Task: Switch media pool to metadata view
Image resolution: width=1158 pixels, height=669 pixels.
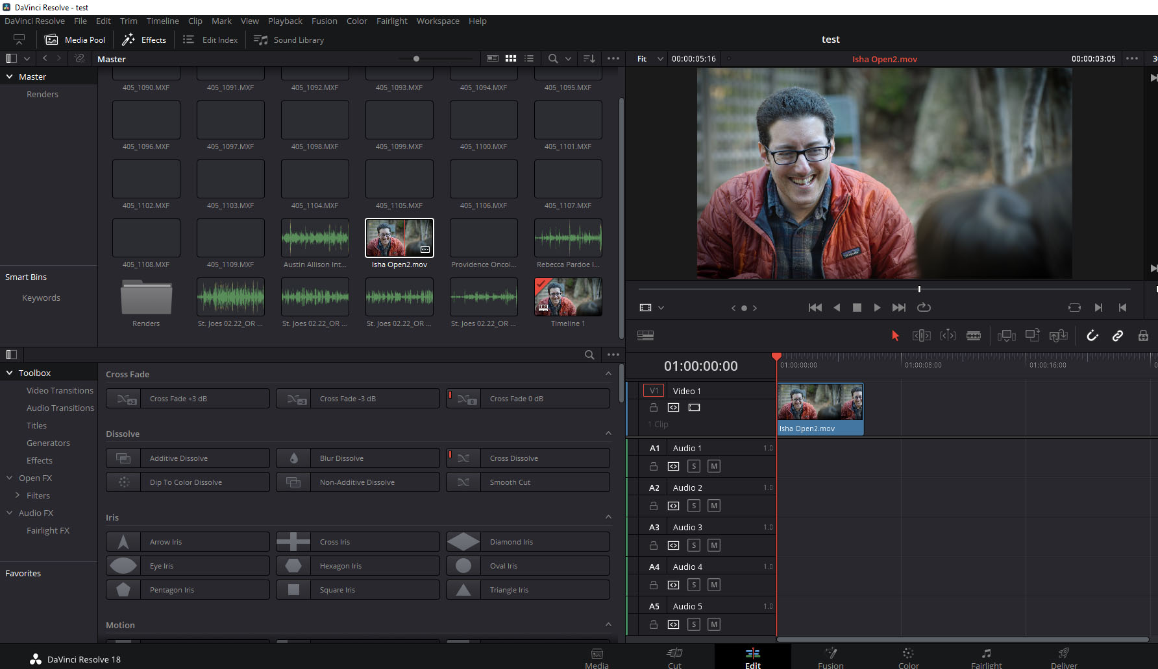Action: pyautogui.click(x=493, y=58)
